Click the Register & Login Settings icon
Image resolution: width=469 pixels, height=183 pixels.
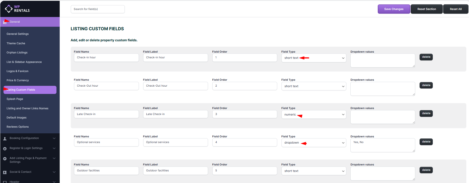pyautogui.click(x=5, y=148)
